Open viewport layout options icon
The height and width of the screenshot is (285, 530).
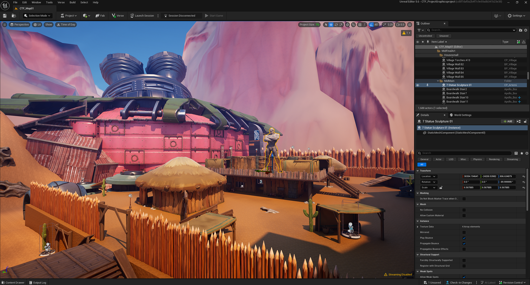pos(410,25)
